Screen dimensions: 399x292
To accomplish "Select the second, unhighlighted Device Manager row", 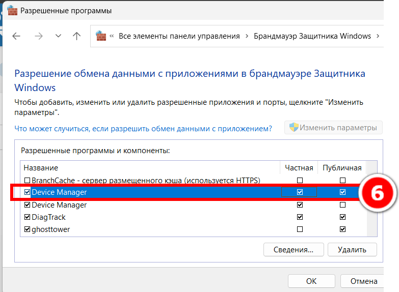I will [59, 205].
